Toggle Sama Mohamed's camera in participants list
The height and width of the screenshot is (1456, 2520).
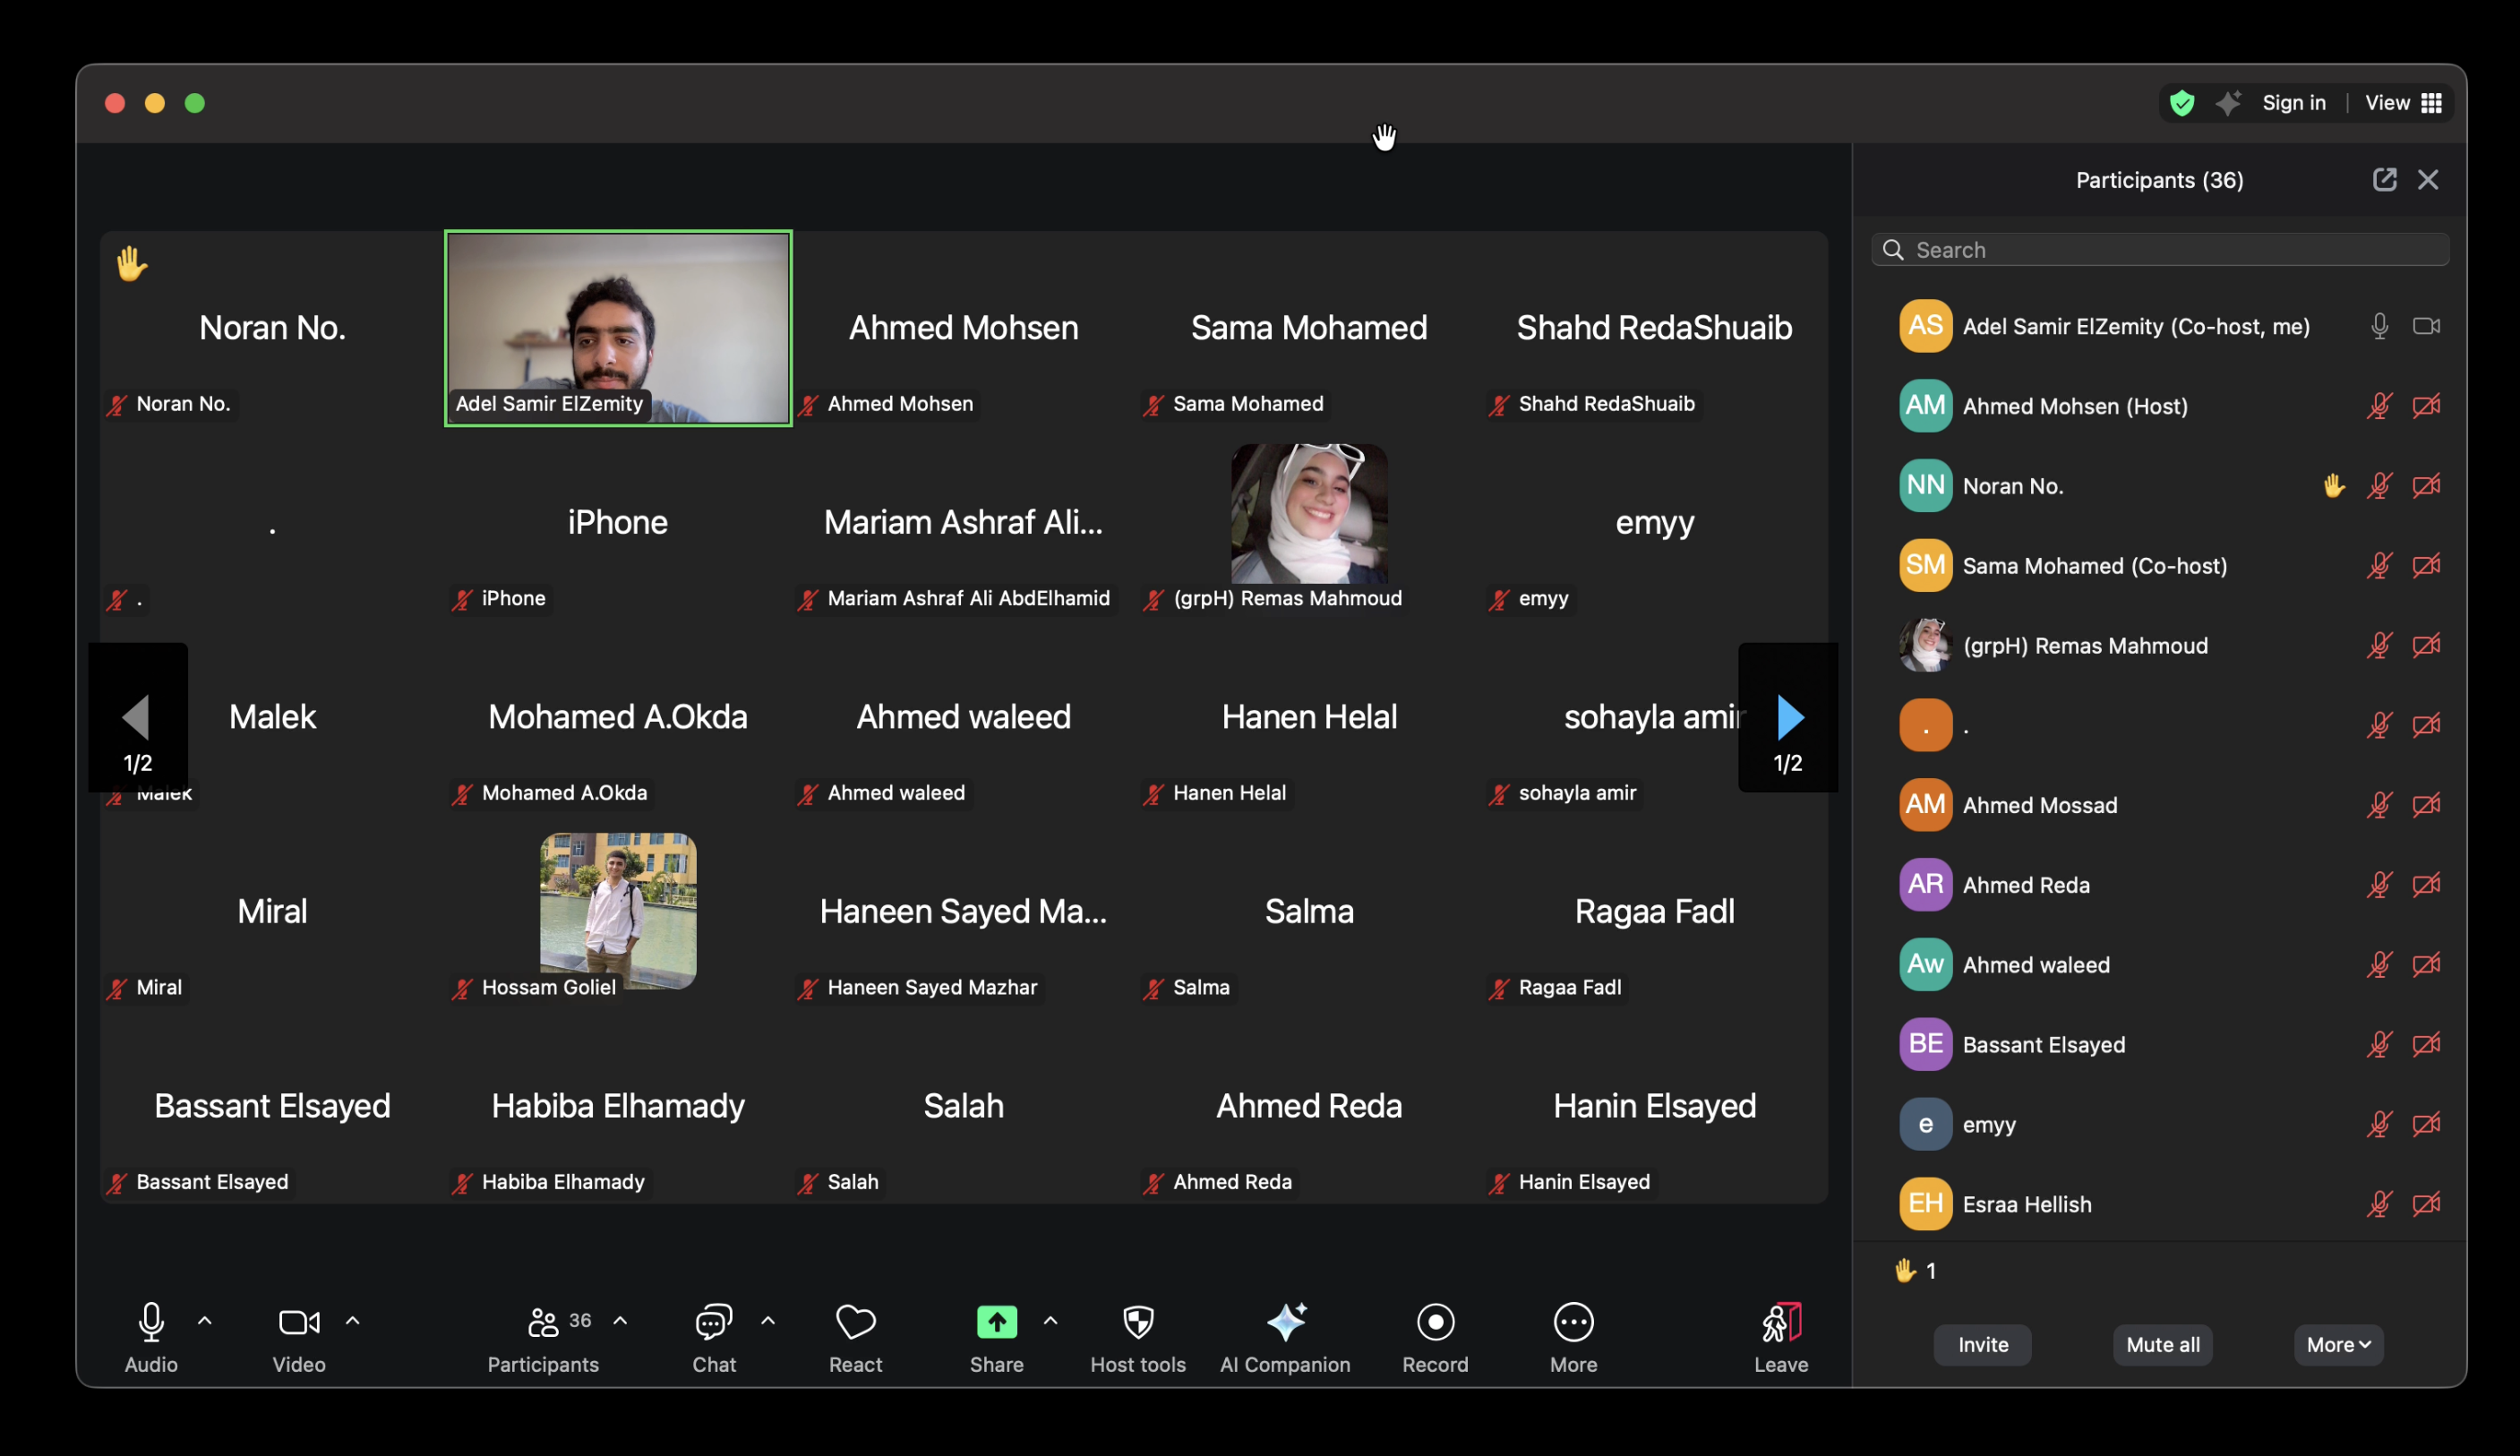coord(2427,565)
